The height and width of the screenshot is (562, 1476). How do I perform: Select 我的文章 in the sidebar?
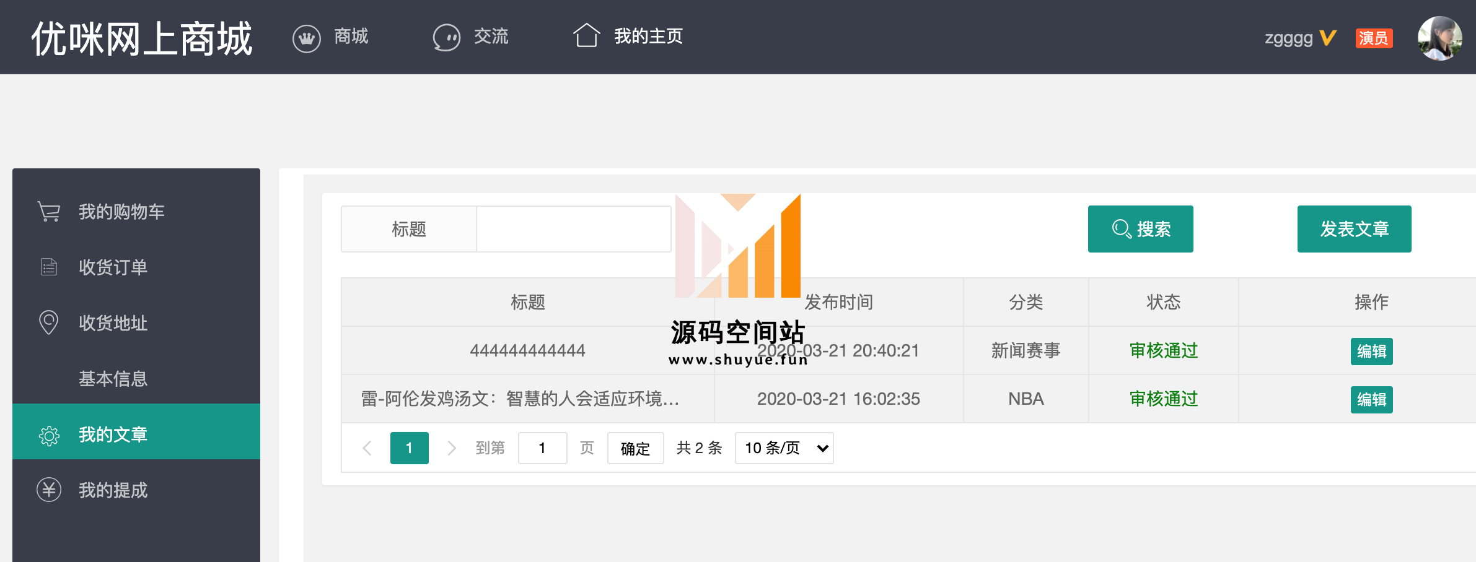click(136, 431)
